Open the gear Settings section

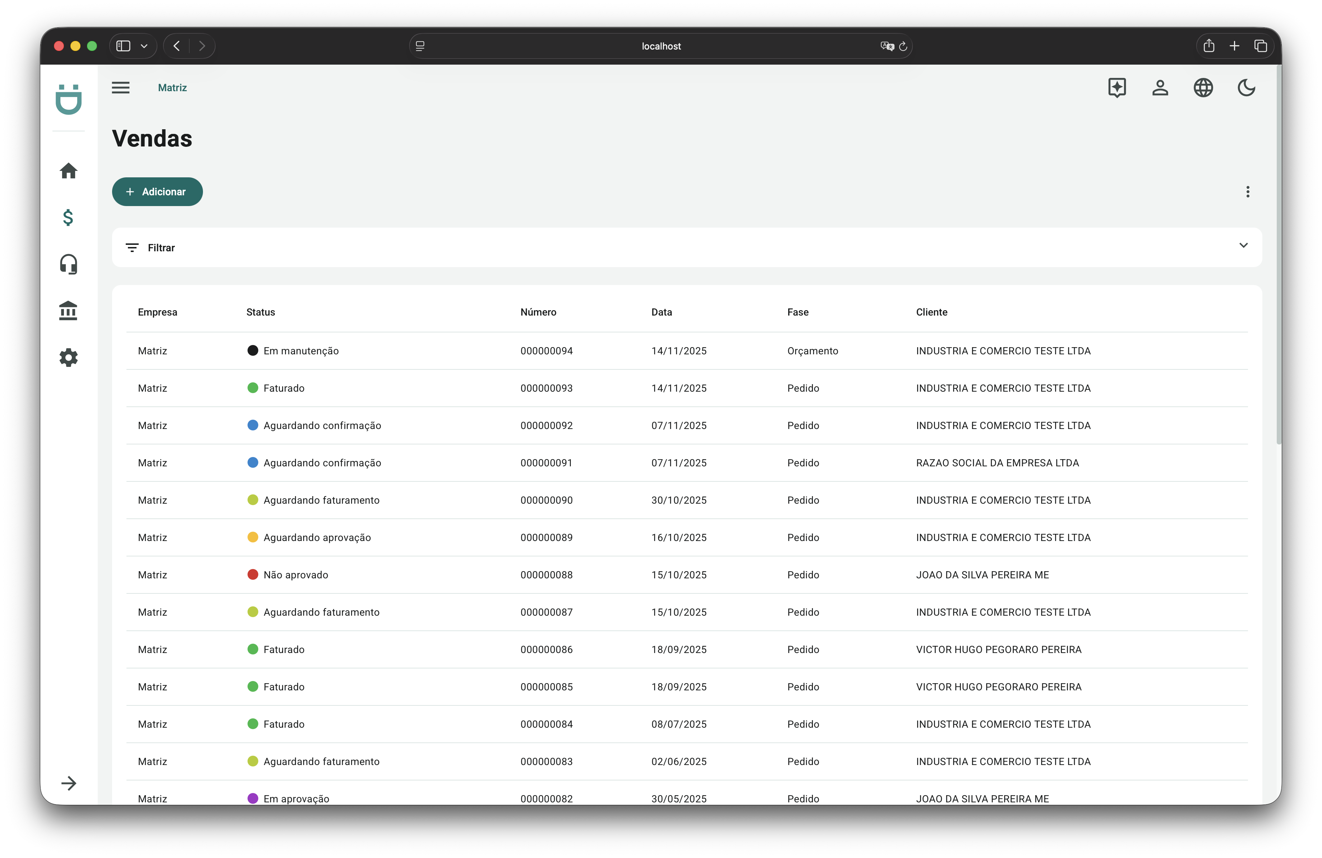[x=68, y=358]
